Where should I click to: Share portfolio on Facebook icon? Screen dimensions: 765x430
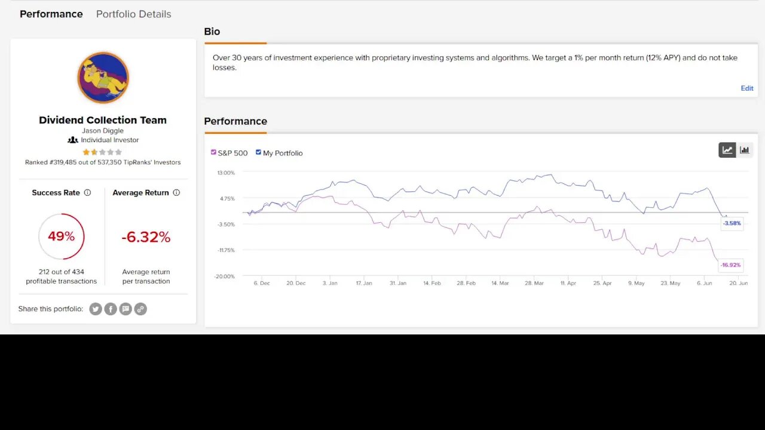pos(111,309)
